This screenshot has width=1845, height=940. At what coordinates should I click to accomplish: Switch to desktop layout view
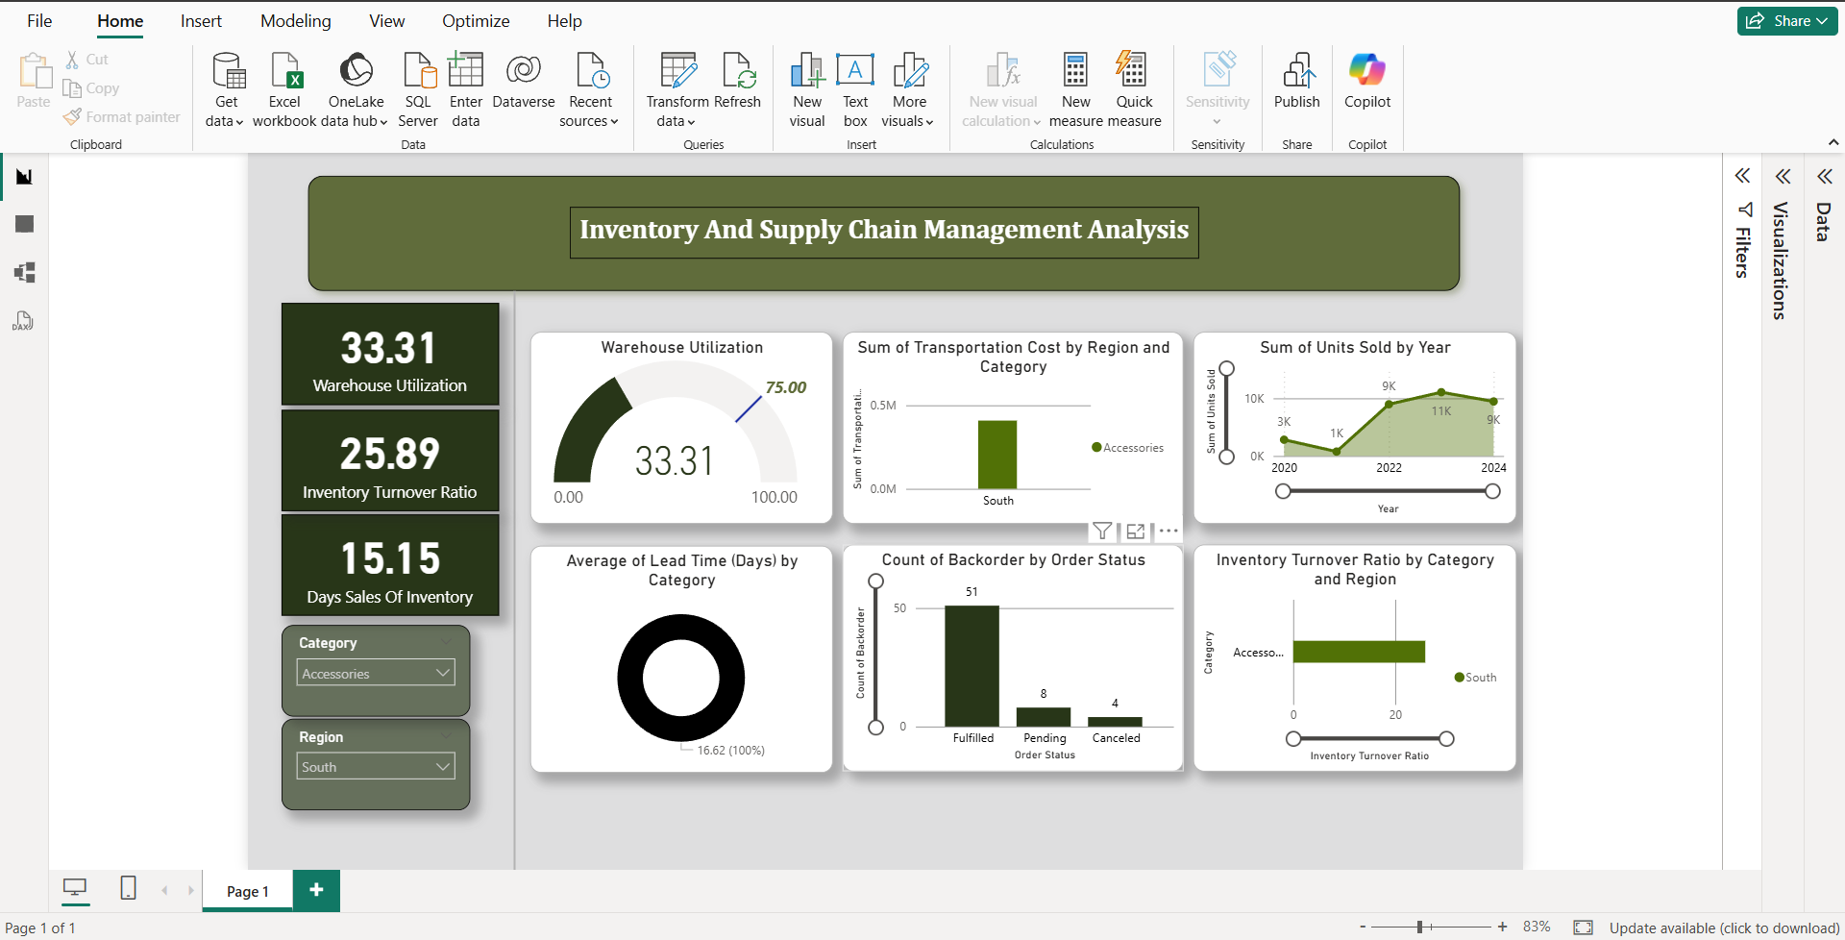[x=75, y=889]
